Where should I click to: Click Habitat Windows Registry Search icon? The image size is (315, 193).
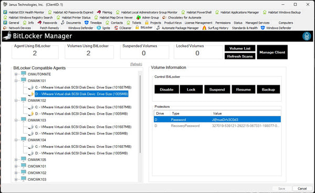click(5, 17)
